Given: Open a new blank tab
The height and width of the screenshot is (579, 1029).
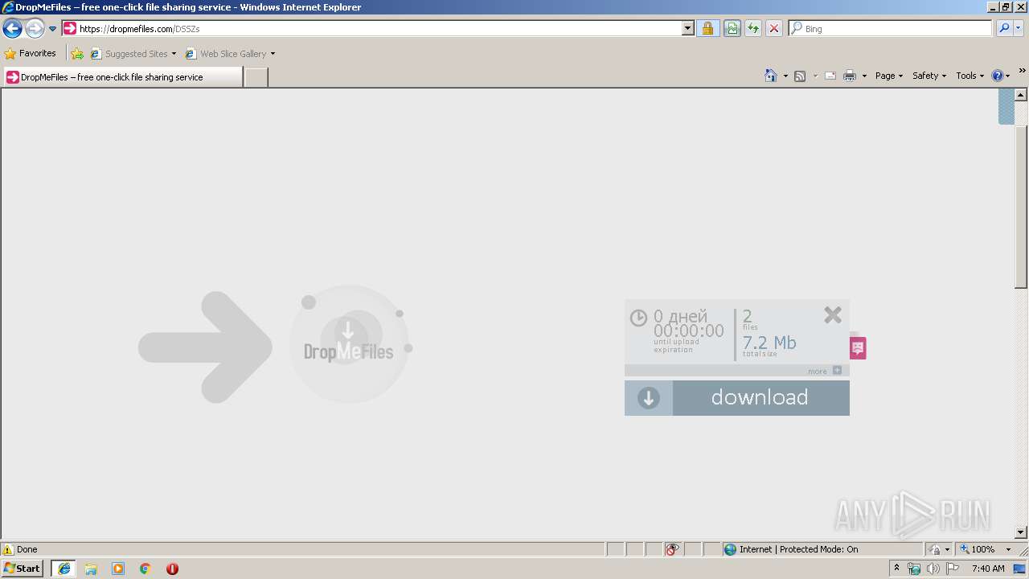Looking at the screenshot, I should tap(256, 77).
